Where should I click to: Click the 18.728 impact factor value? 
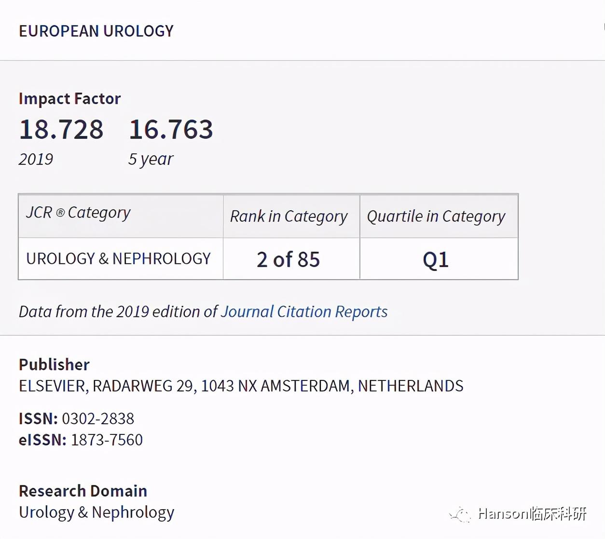(x=61, y=130)
